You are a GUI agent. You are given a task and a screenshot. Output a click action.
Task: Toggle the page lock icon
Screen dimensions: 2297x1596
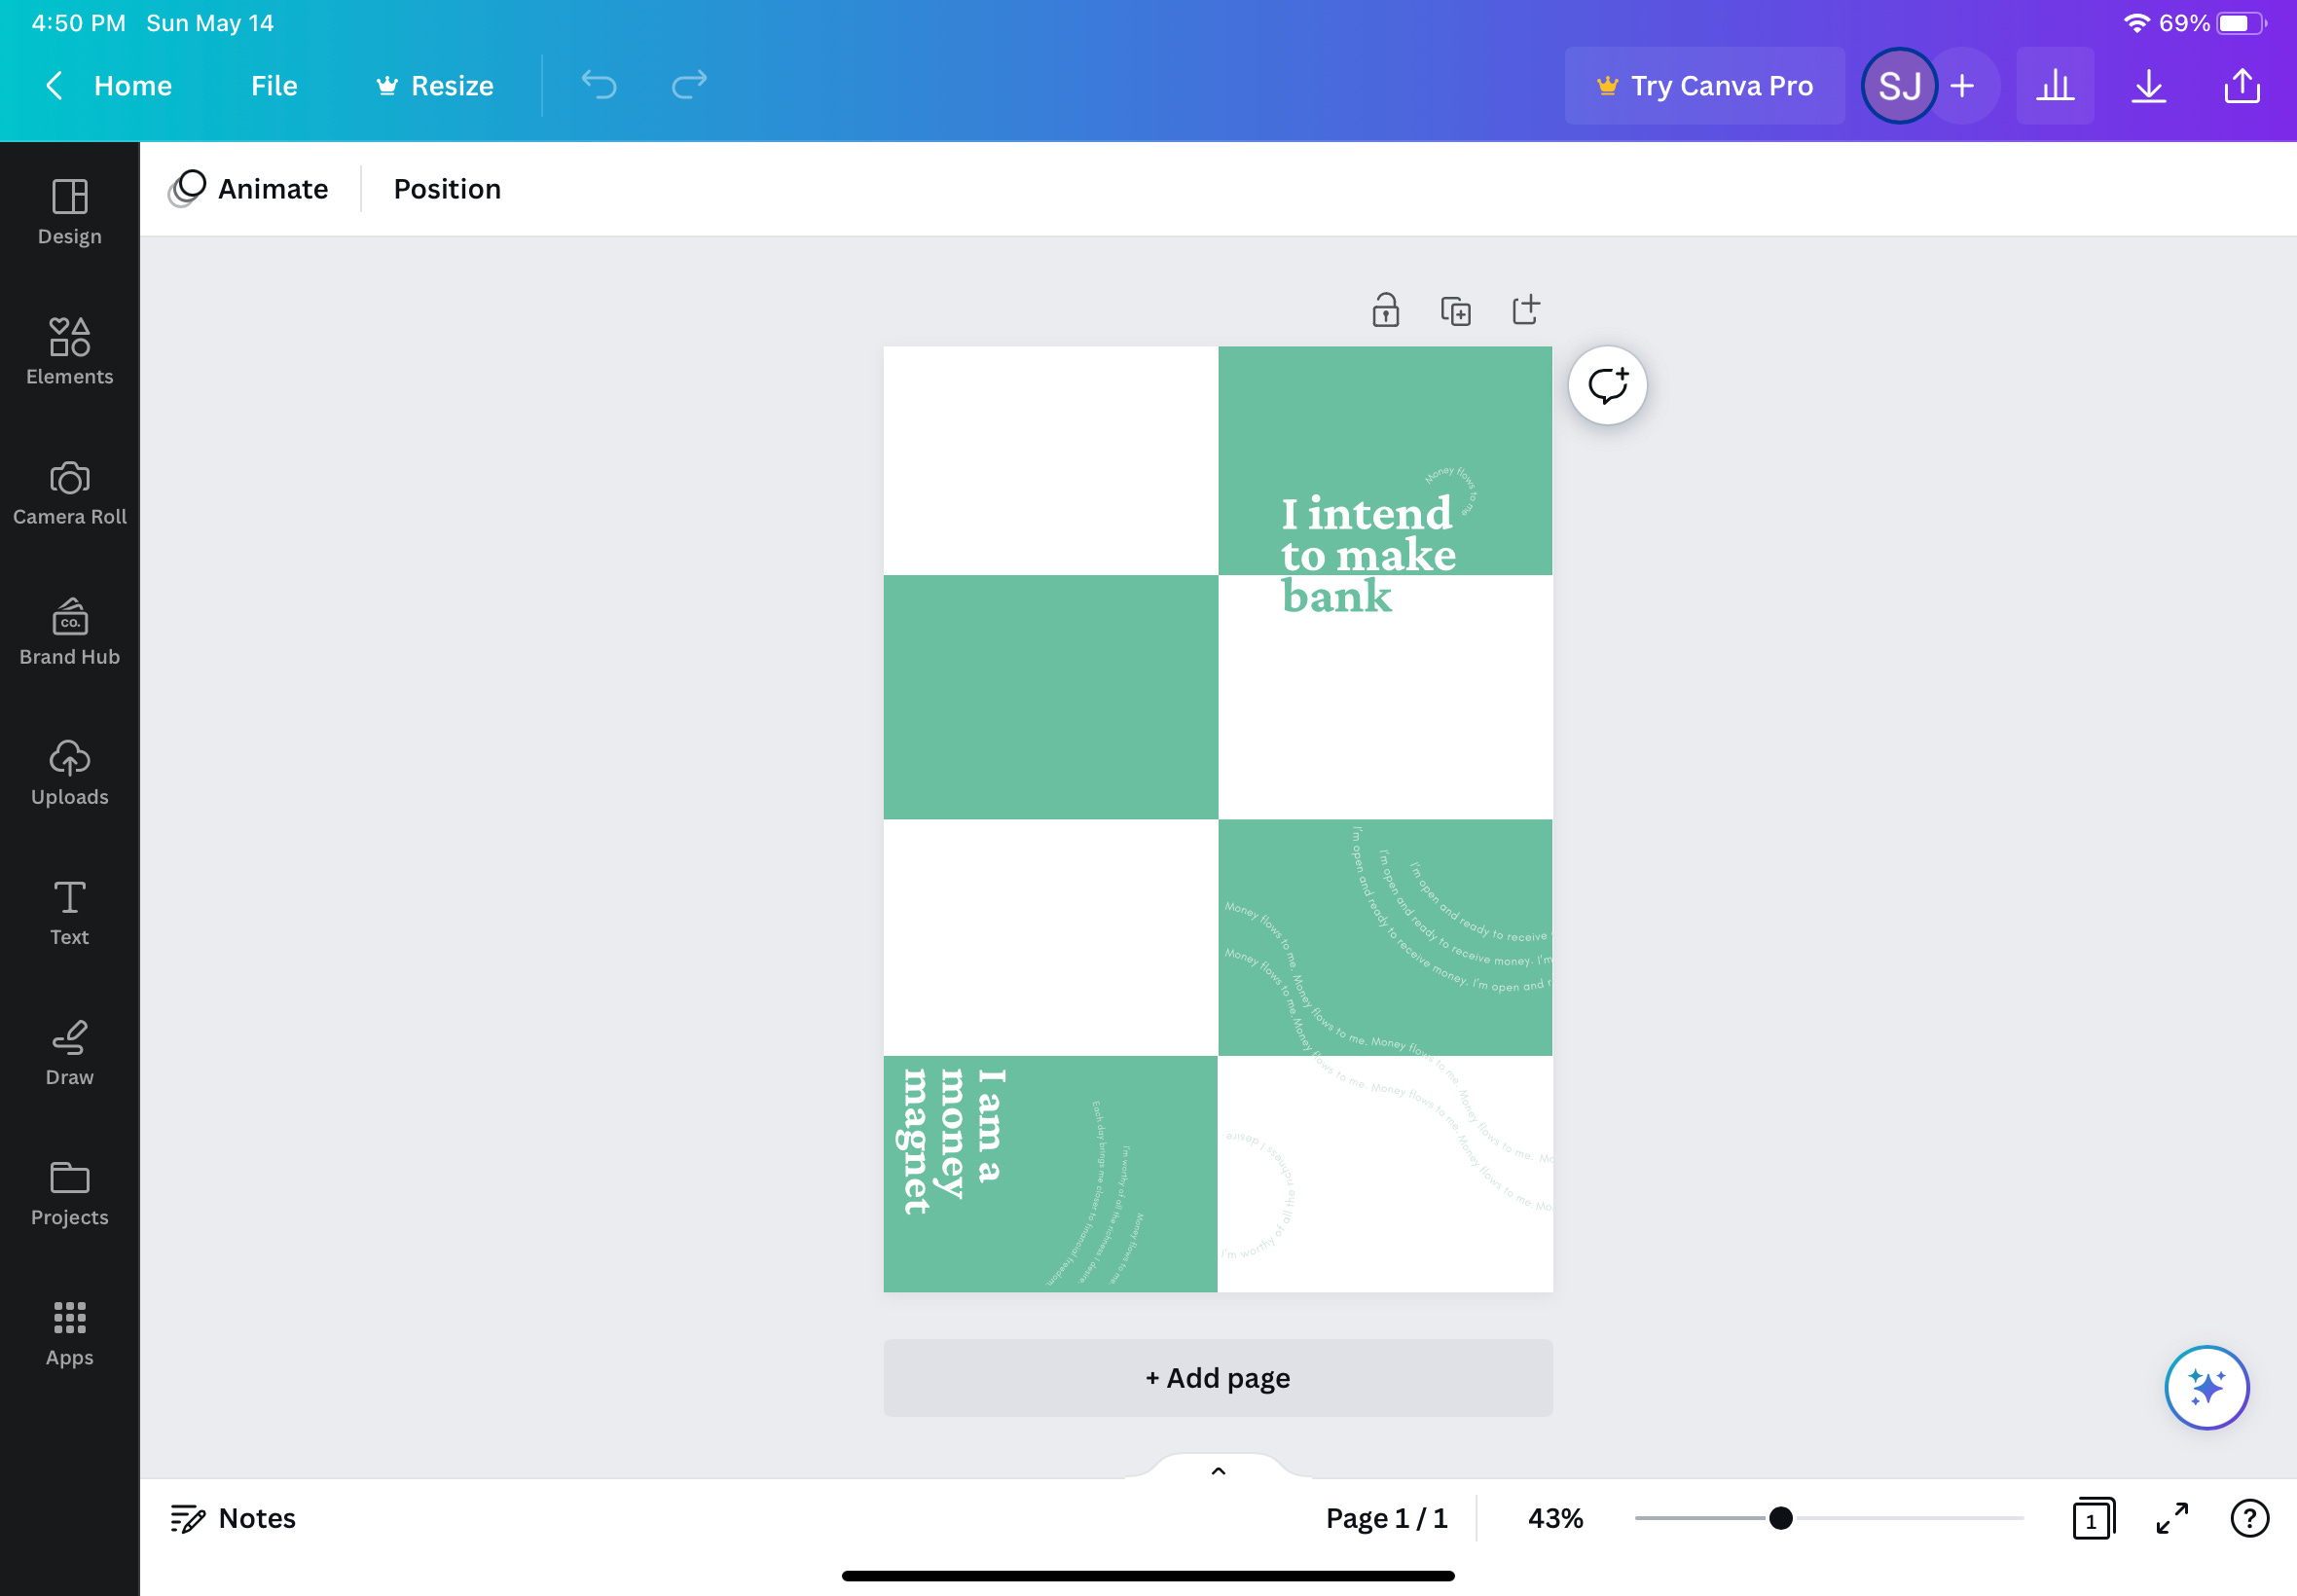click(x=1385, y=311)
